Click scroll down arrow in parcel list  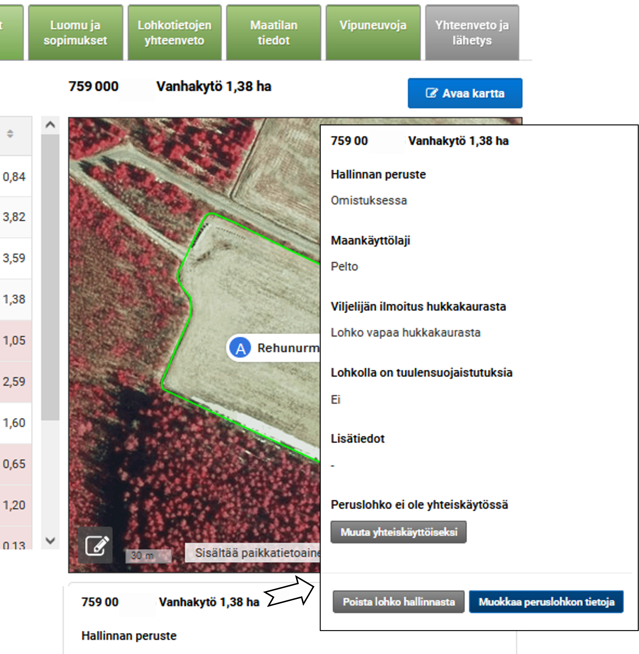[x=50, y=541]
